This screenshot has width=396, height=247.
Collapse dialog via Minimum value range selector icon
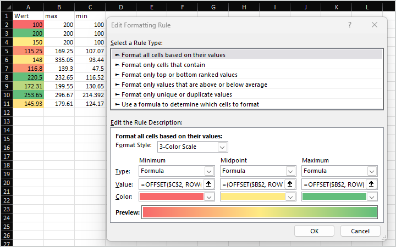(x=208, y=184)
